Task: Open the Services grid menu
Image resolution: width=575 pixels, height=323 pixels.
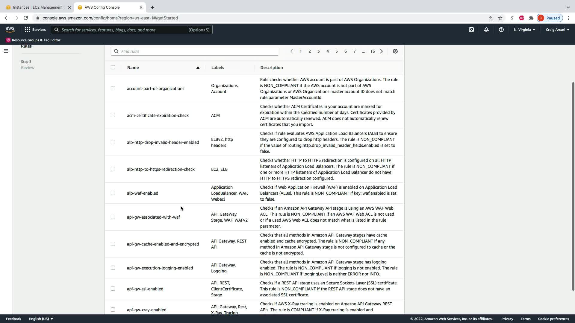Action: click(35, 30)
